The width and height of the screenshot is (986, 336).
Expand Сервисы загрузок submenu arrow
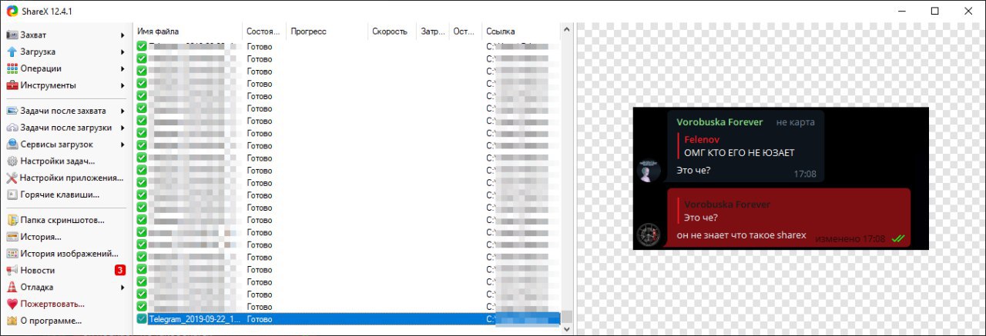tap(122, 145)
